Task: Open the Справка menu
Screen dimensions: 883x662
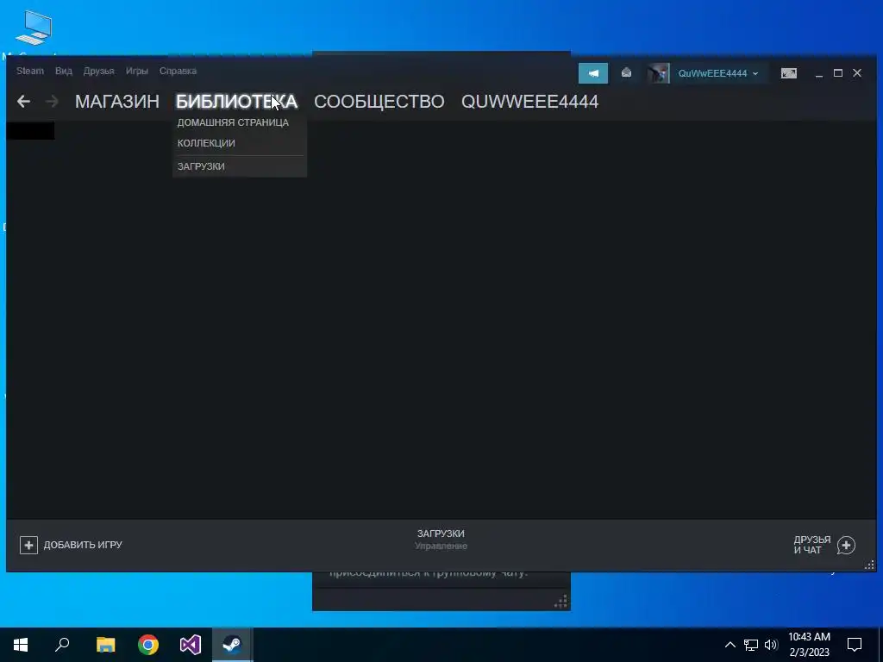Action: 178,71
